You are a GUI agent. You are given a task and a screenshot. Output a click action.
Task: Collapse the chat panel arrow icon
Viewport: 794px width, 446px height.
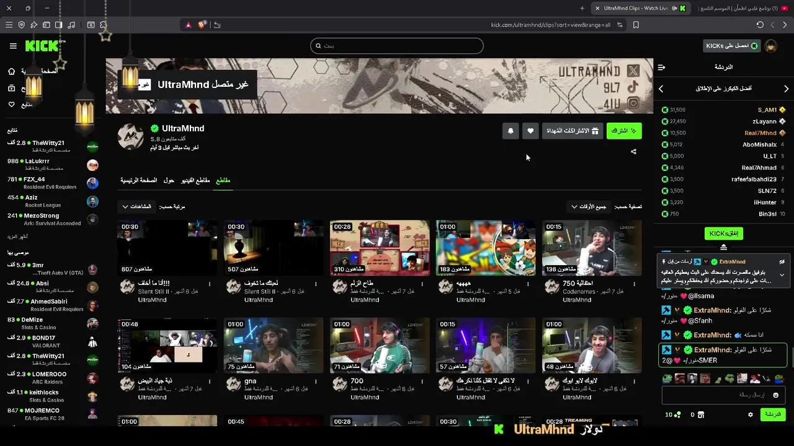point(661,67)
